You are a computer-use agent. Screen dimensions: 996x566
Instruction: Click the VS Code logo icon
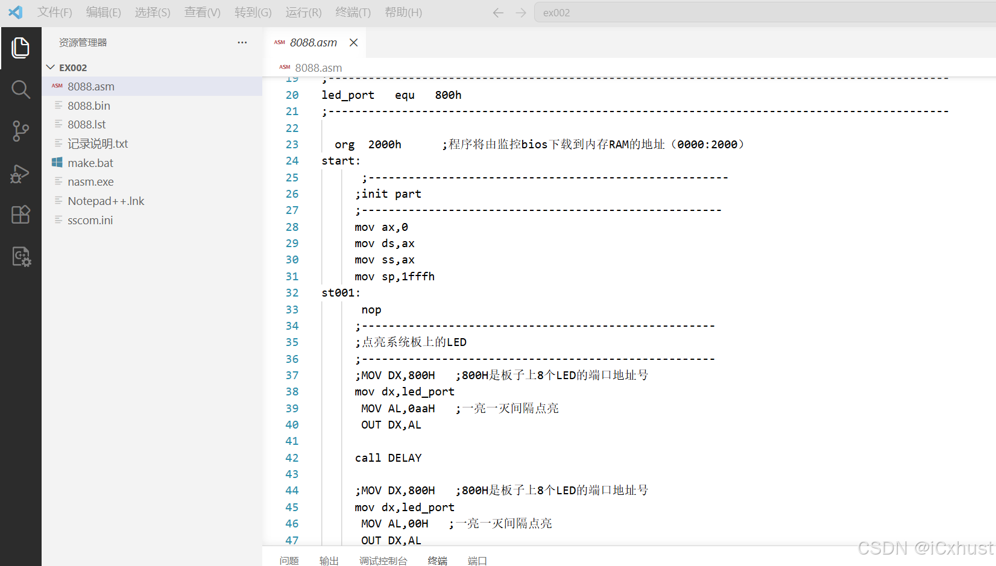pos(16,12)
